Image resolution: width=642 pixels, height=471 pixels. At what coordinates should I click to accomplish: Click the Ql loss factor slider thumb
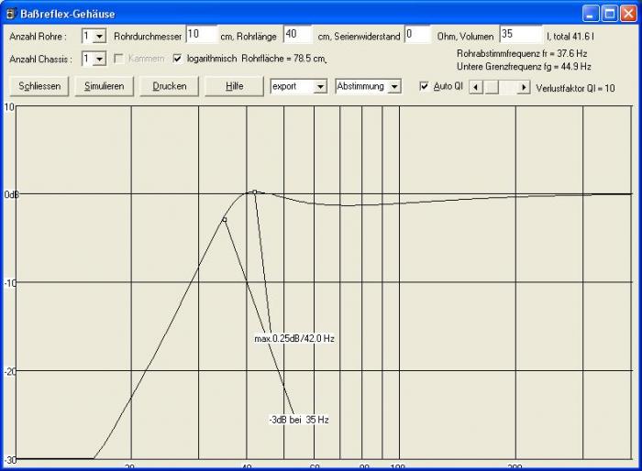tap(491, 86)
